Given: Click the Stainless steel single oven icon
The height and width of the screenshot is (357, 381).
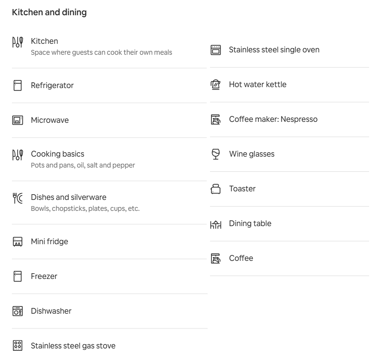Looking at the screenshot, I should (216, 50).
